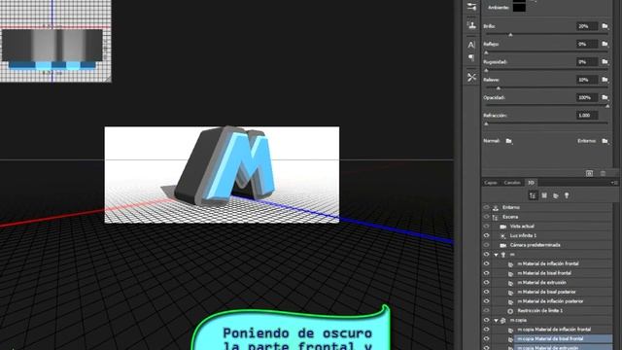Click the Opacidad value field
This screenshot has width=622, height=350.
(587, 97)
